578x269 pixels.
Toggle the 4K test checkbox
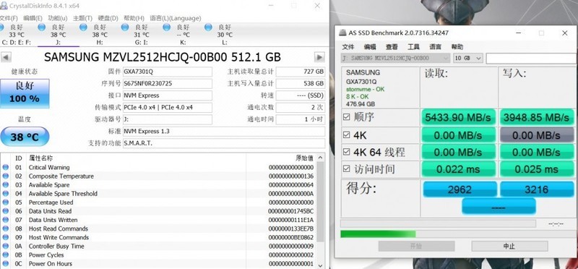click(x=347, y=134)
